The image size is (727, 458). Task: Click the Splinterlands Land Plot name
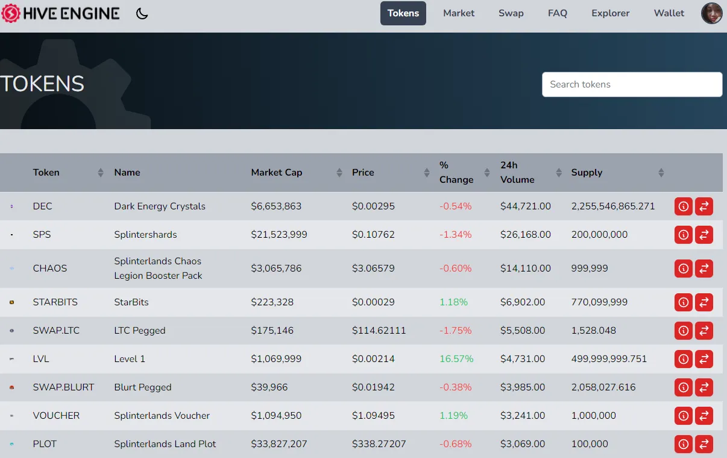tap(165, 444)
